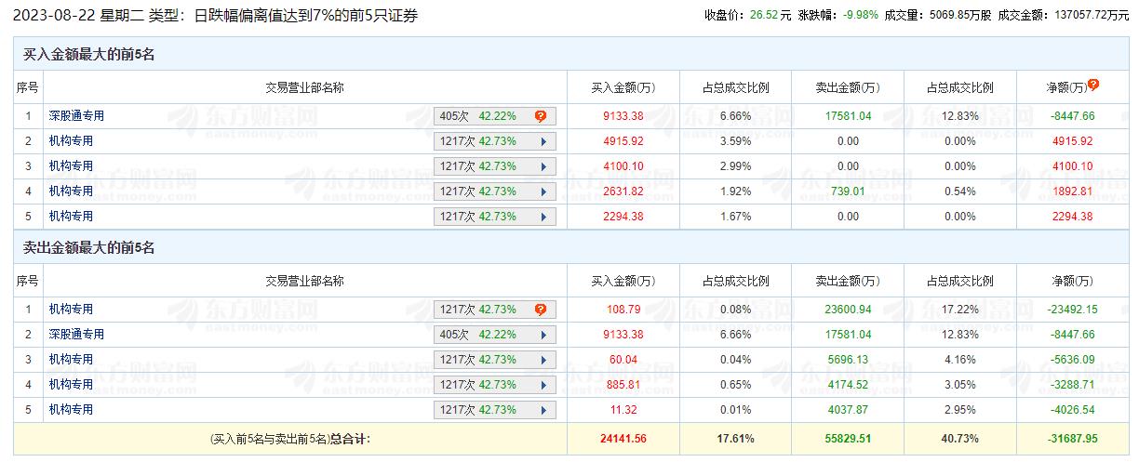Open 深股通专用 link in sell top 5
Image resolution: width=1139 pixels, height=462 pixels.
[77, 334]
